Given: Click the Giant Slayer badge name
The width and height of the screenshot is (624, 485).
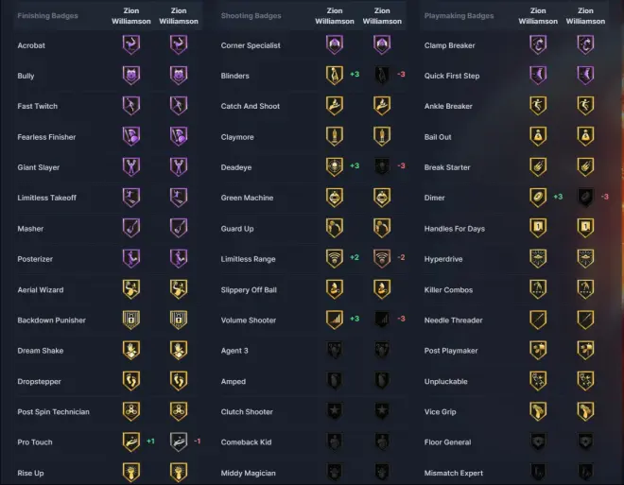Looking at the screenshot, I should [39, 167].
